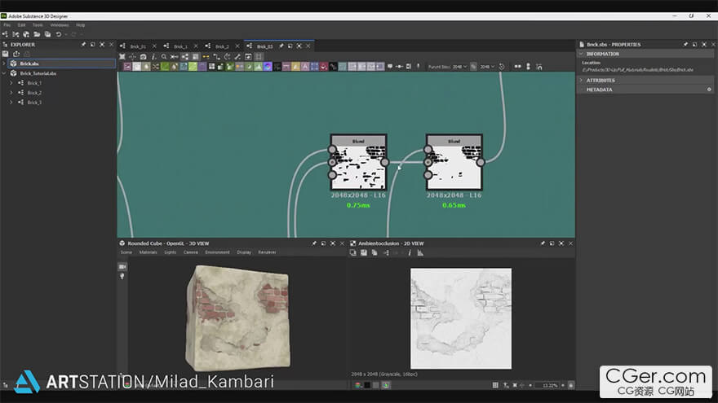Image resolution: width=718 pixels, height=403 pixels.
Task: Click the fit-graph-to-view icon
Action: [122, 57]
